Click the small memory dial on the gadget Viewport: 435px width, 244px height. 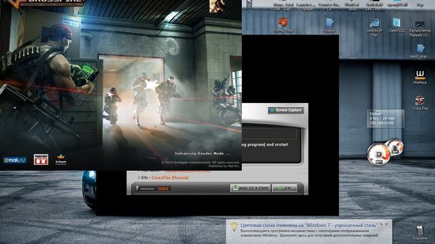coord(396,147)
